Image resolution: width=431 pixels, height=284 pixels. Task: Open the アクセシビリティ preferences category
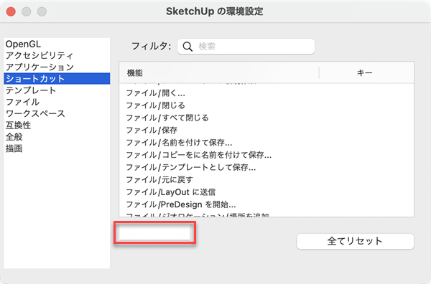[x=57, y=55]
